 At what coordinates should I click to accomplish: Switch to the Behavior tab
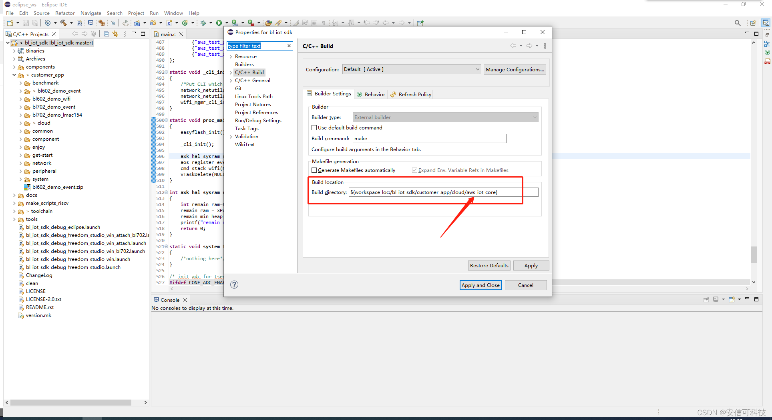371,95
